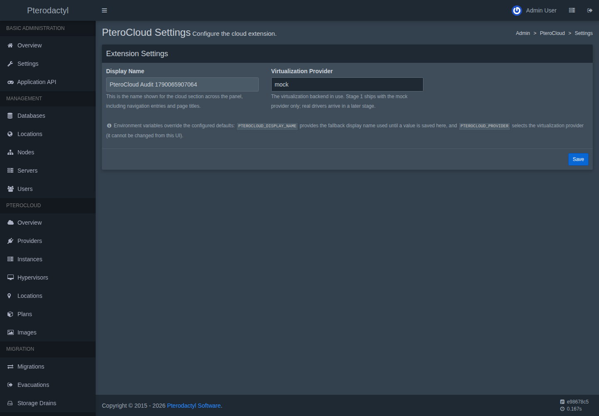Click the picture icon beside Images
Screen dimensions: 599x416
tap(10, 332)
